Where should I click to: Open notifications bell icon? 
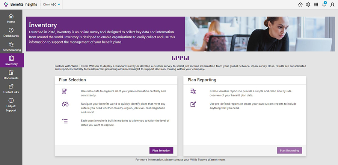[x=324, y=4]
